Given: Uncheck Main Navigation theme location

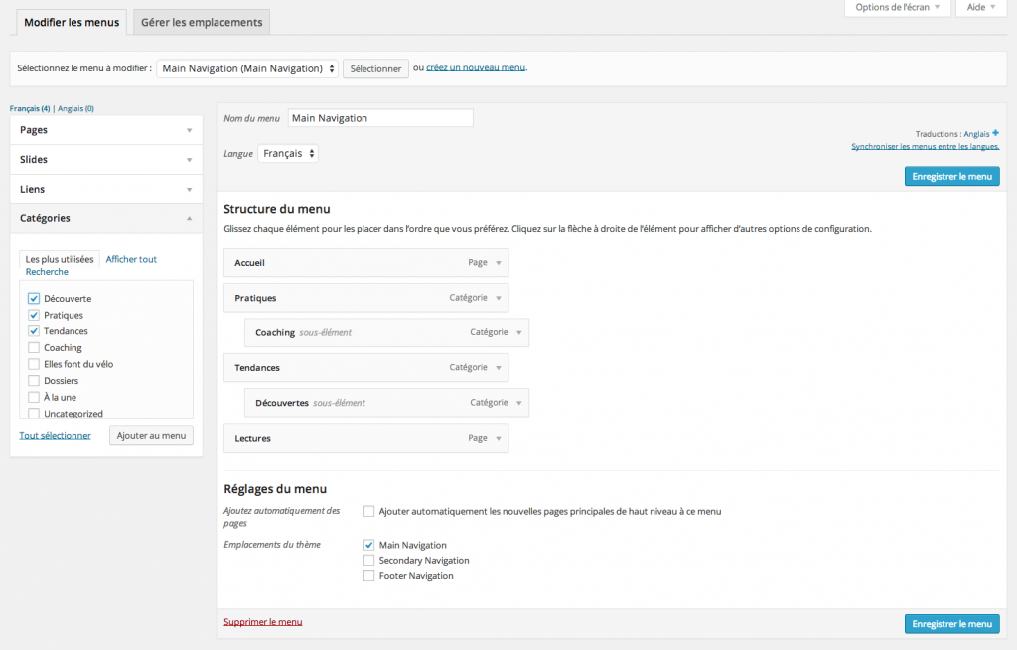Looking at the screenshot, I should (369, 545).
